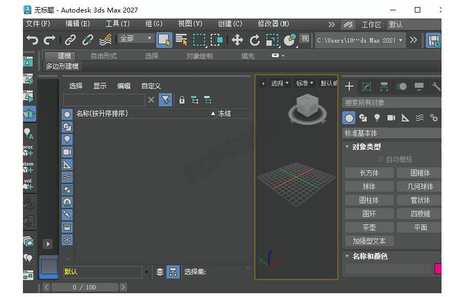Toggle display of shapes filter

[67, 127]
